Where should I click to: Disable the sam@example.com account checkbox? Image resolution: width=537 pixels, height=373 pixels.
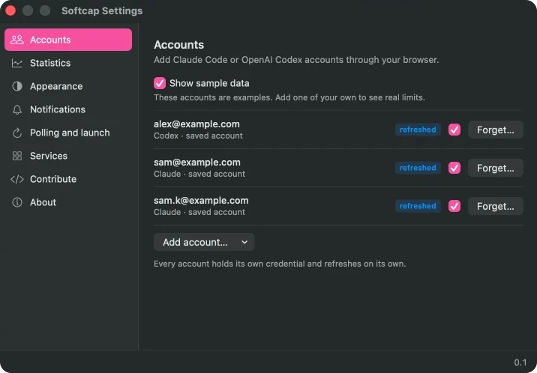click(454, 168)
